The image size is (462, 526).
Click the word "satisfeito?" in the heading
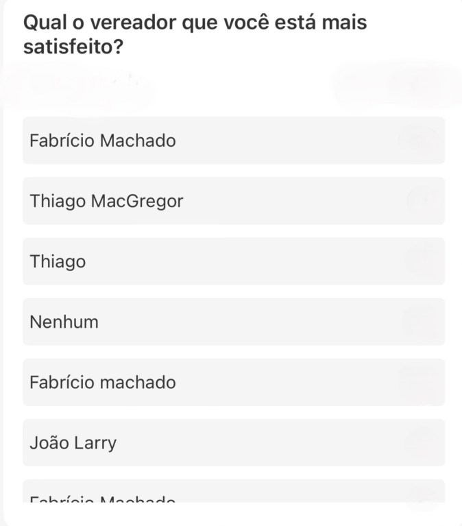tap(77, 47)
